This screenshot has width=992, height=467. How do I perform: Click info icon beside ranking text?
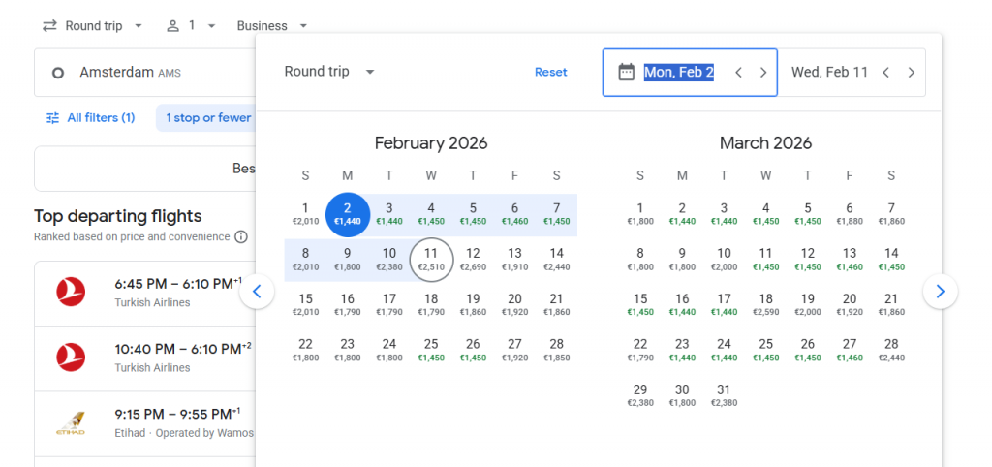pyautogui.click(x=241, y=237)
